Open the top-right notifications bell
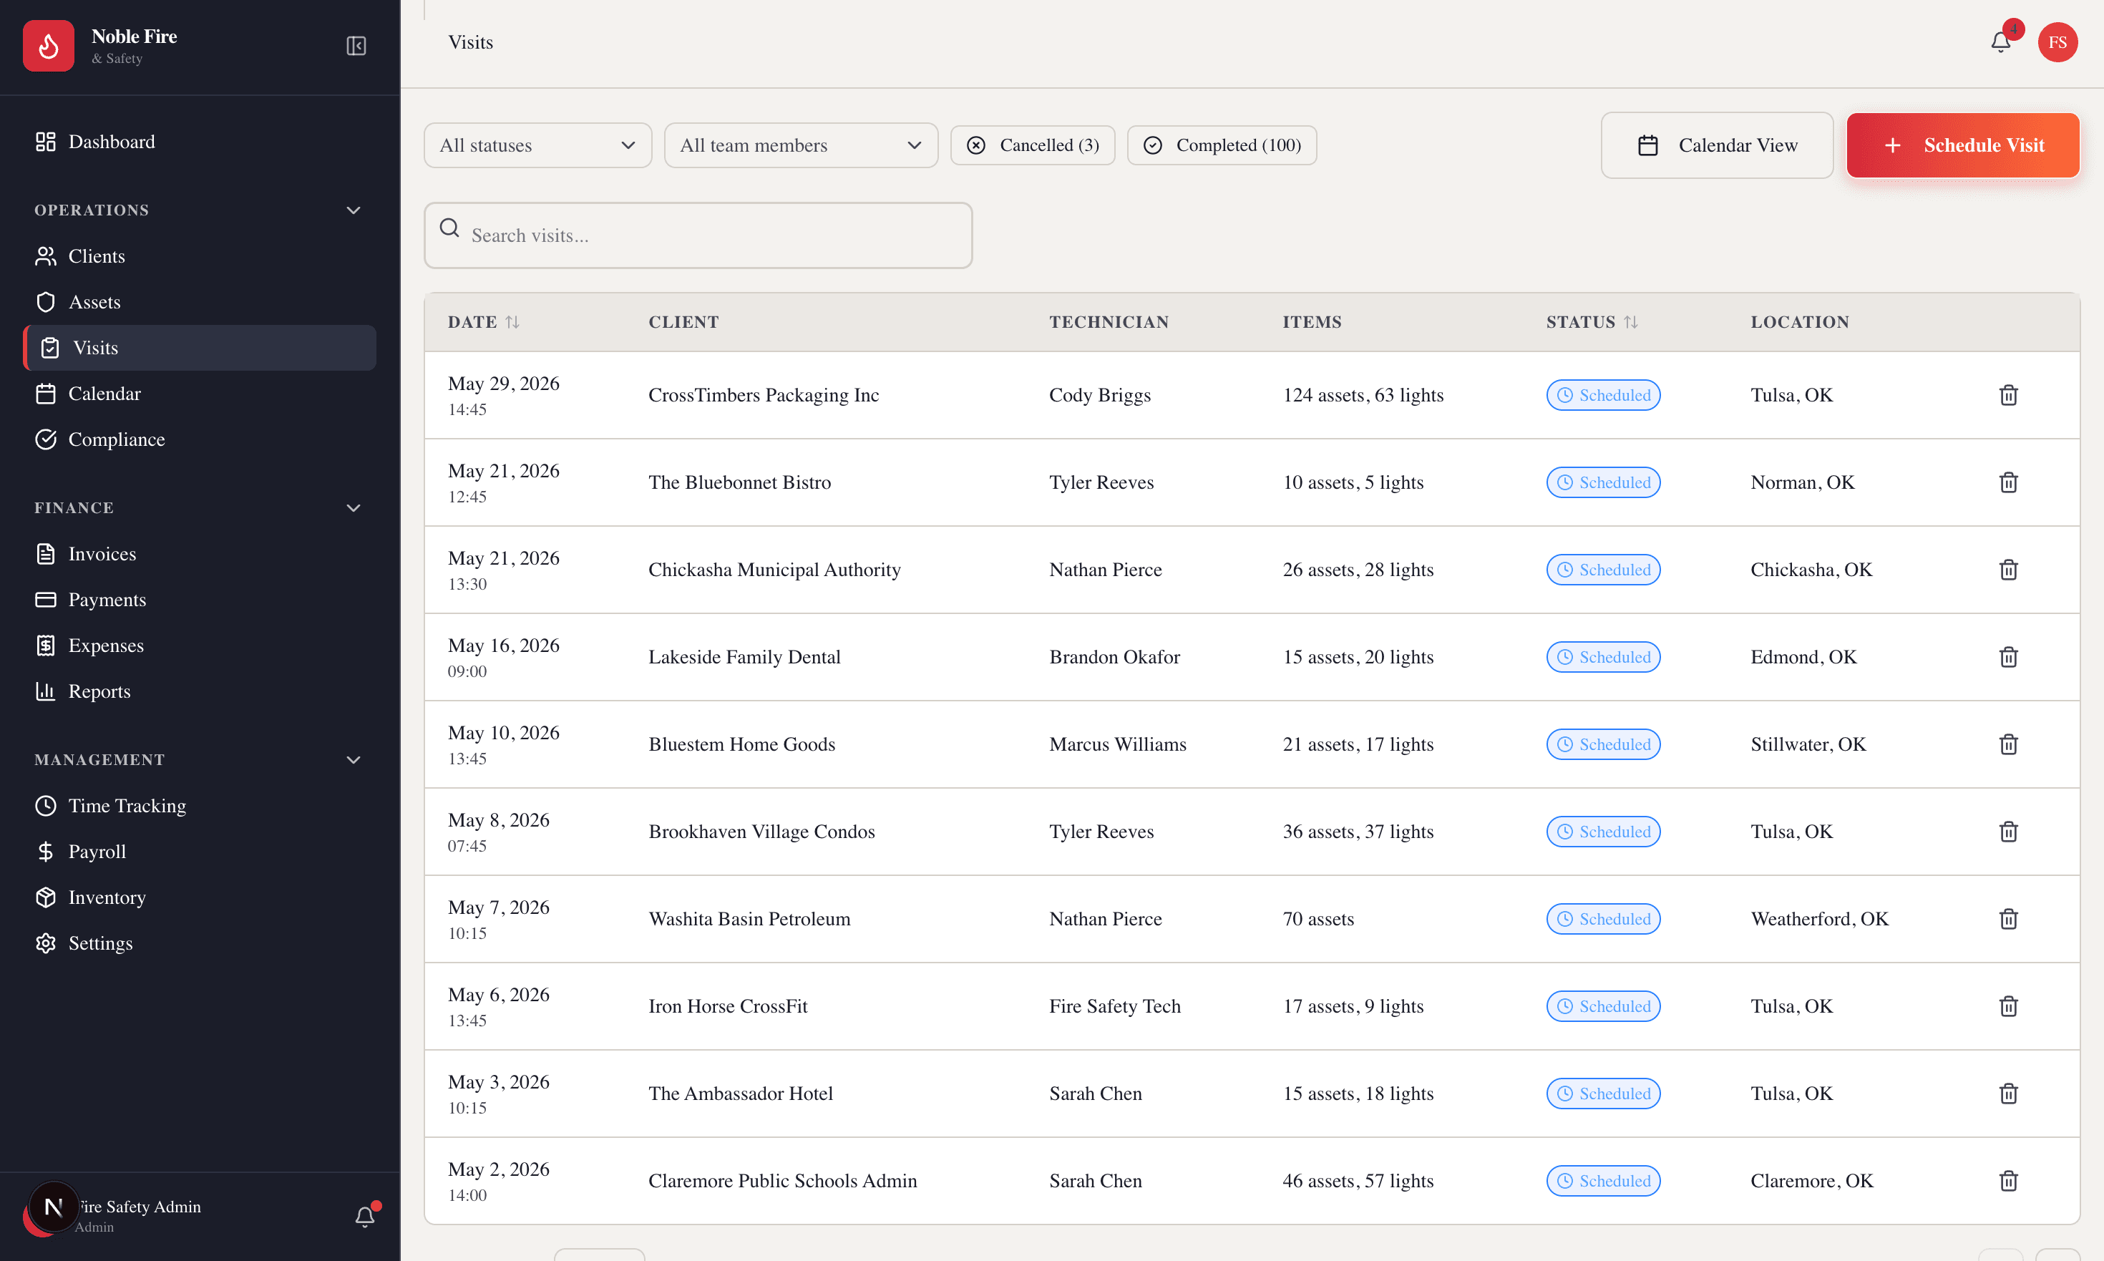 (x=2000, y=42)
